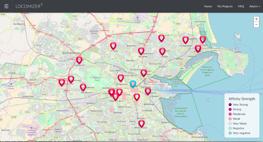Image resolution: width=263 pixels, height=142 pixels.
Task: Click the blue map marker in Dublin center
Action: pyautogui.click(x=133, y=84)
